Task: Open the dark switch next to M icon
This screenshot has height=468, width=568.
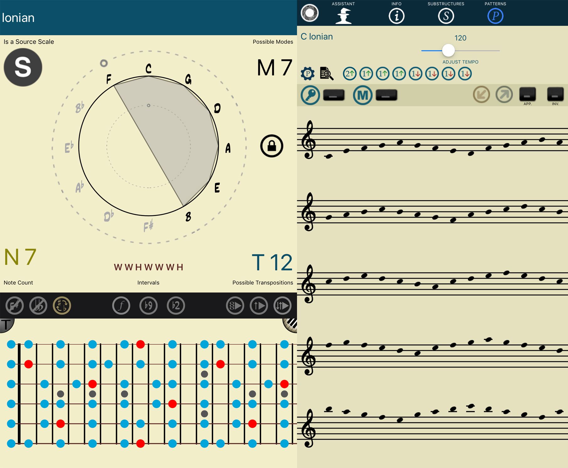Action: [x=386, y=95]
